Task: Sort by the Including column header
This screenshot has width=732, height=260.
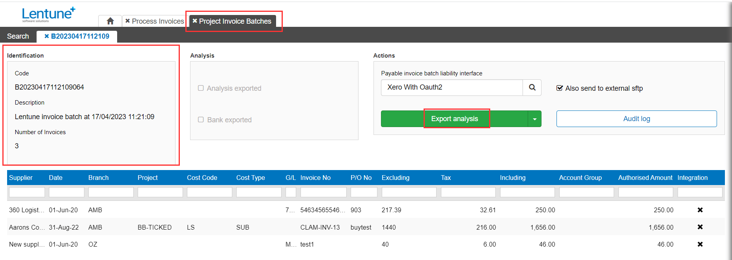Action: pyautogui.click(x=513, y=178)
